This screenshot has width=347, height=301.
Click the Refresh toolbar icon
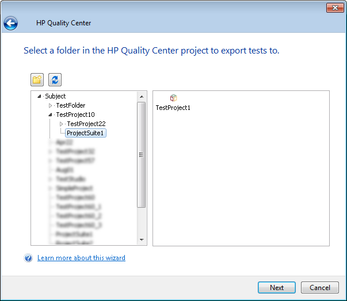55,80
